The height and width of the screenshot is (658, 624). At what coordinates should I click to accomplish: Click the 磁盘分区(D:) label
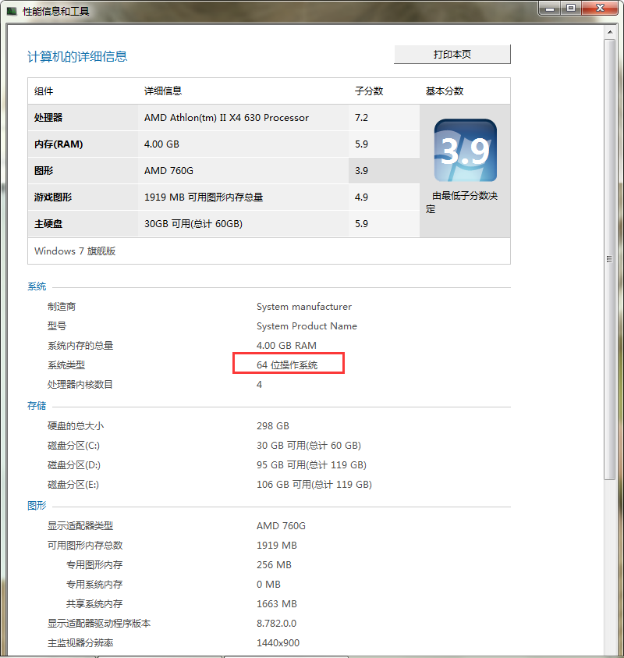tap(74, 464)
